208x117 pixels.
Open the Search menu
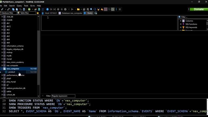tap(12, 6)
